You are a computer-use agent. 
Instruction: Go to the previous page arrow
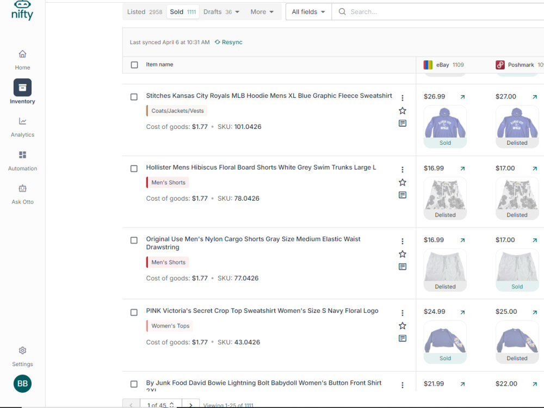(x=131, y=405)
